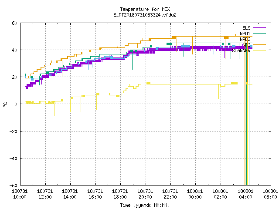Click the green NPD1 legend line sample

[259, 33]
